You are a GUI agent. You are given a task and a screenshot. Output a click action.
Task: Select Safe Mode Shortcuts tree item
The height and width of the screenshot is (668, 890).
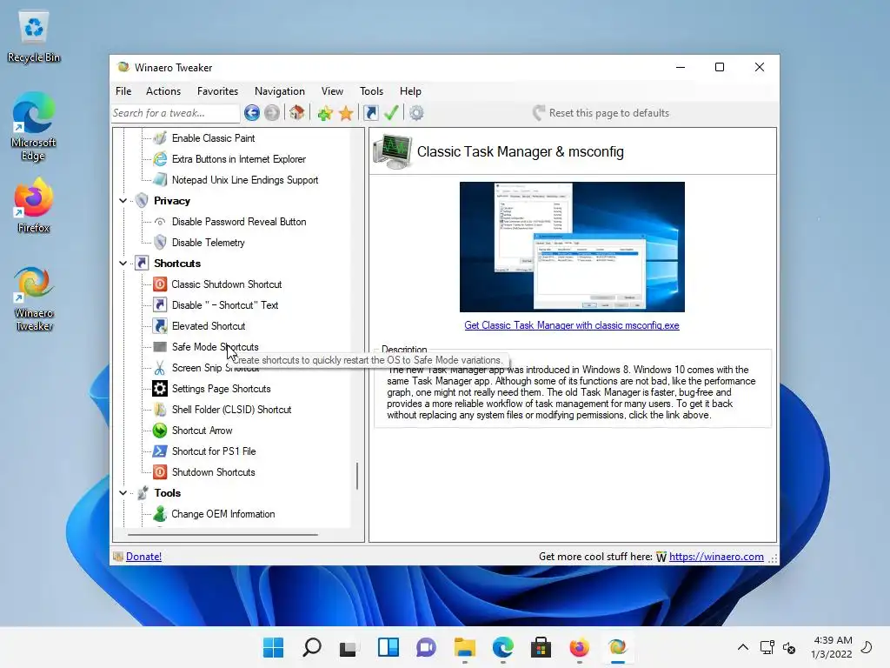216,347
